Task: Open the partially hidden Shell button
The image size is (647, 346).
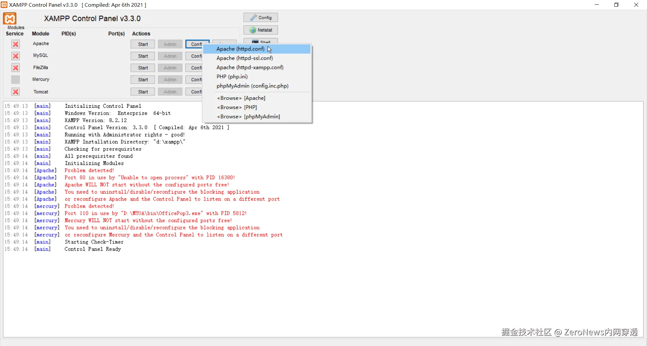Action: click(261, 41)
